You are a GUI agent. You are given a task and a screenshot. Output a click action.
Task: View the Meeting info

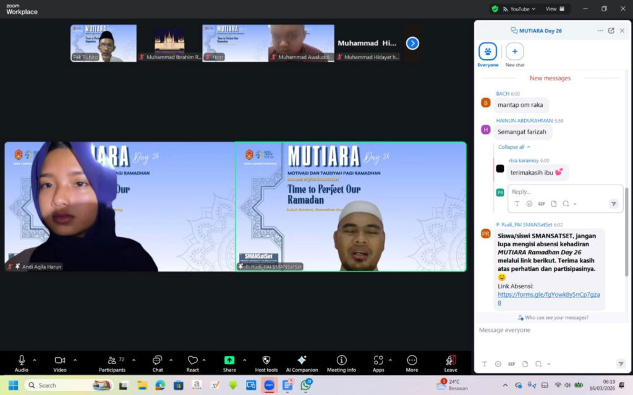pos(341,361)
